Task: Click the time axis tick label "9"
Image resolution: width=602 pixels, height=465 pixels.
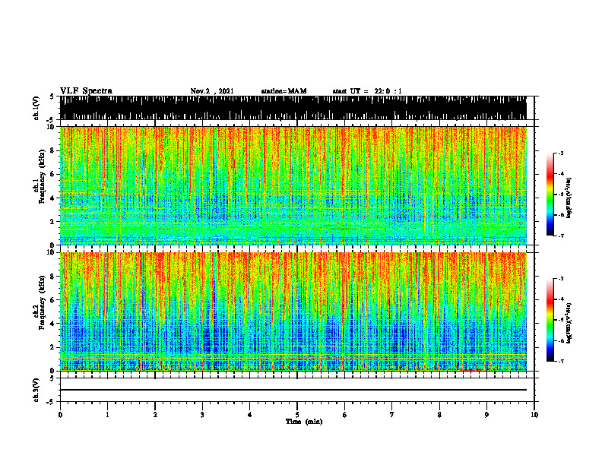Action: pos(486,415)
